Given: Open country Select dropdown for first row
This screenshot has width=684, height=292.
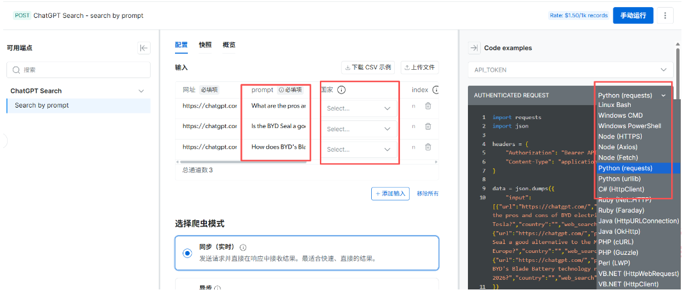Looking at the screenshot, I should click(x=358, y=108).
